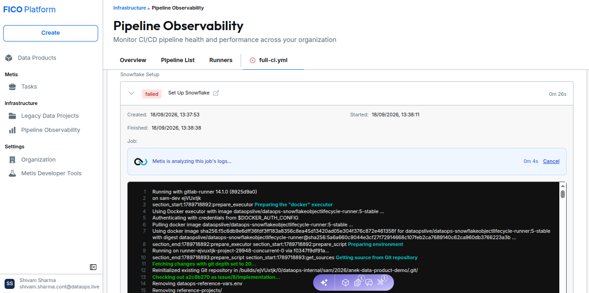This screenshot has width=589, height=293.
Task: Click the Create button
Action: (51, 33)
